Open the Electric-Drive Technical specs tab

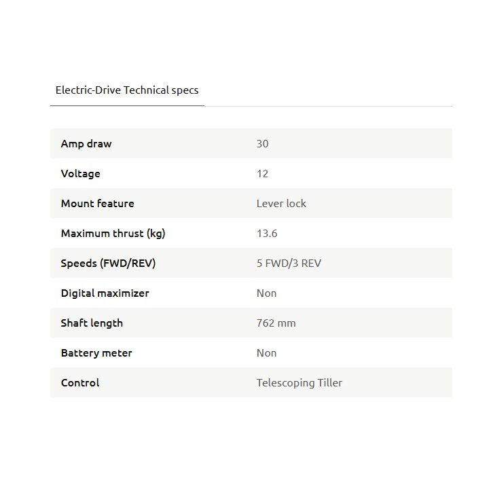[x=127, y=90]
